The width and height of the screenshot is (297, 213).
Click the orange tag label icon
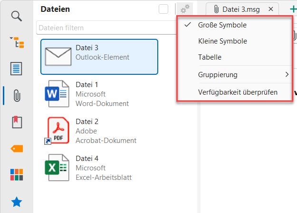17,149
